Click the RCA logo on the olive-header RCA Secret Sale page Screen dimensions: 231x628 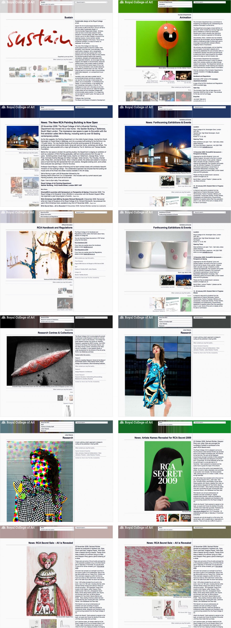tap(136, 527)
